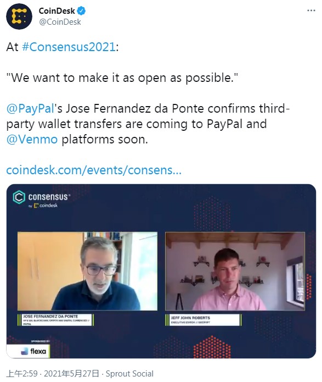This screenshot has width=322, height=382.
Task: Visit the @PayPal mention
Action: click(x=30, y=109)
